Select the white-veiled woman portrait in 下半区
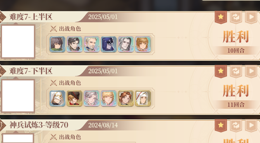Viewport: 260px width, 143px height. 143,98
